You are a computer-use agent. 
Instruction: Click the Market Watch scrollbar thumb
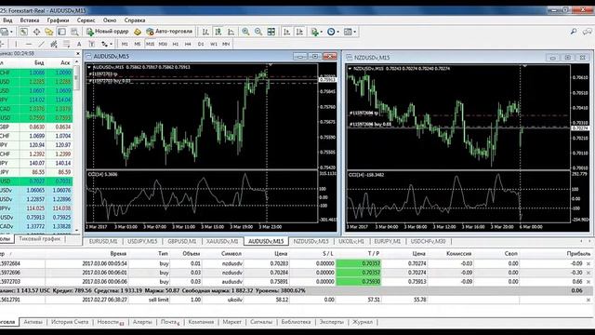tap(76, 78)
